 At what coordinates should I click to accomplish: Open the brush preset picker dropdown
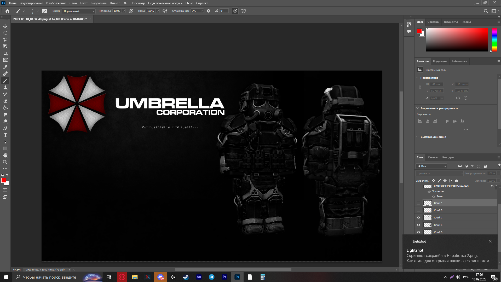pyautogui.click(x=38, y=11)
